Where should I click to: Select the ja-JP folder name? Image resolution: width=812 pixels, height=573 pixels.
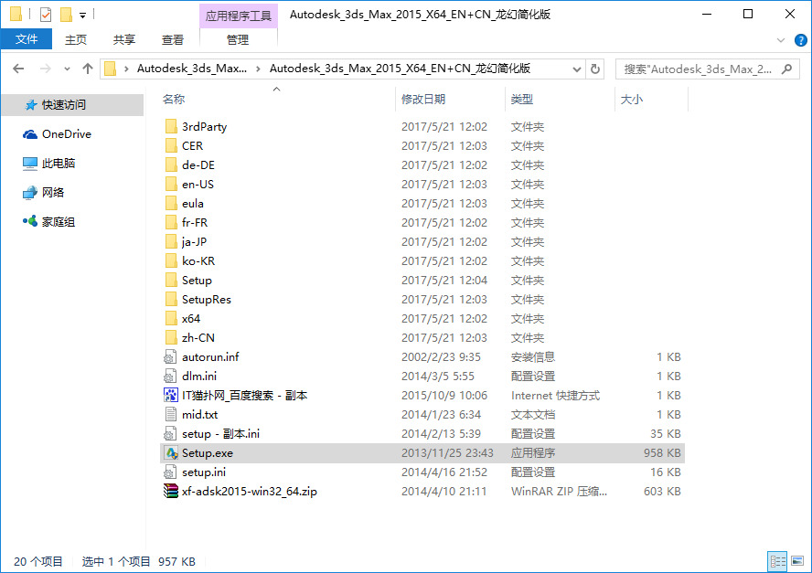194,242
